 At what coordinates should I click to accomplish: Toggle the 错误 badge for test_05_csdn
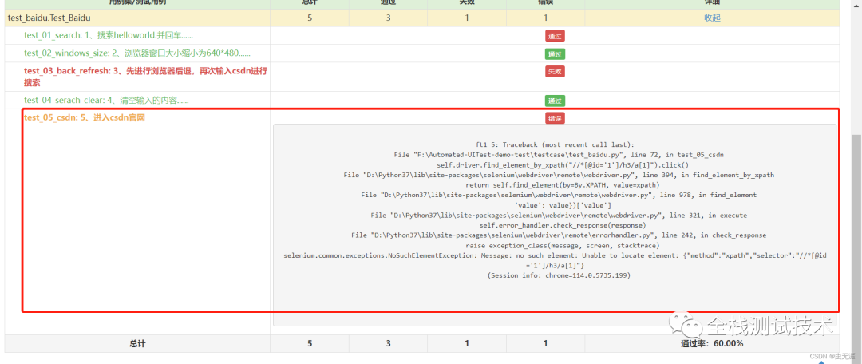[x=556, y=118]
